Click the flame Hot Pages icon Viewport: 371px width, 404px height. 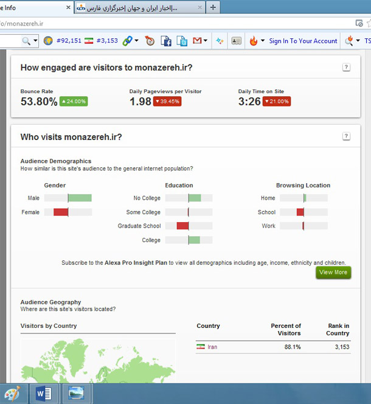(x=254, y=41)
